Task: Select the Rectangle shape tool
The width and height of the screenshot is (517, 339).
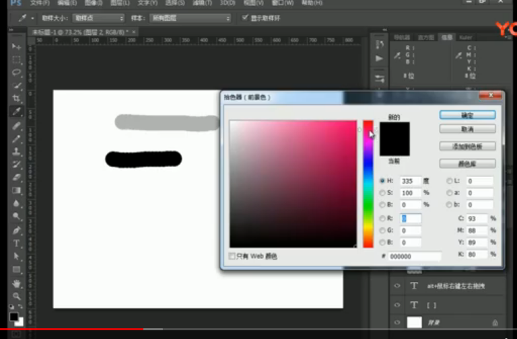Action: pos(16,270)
